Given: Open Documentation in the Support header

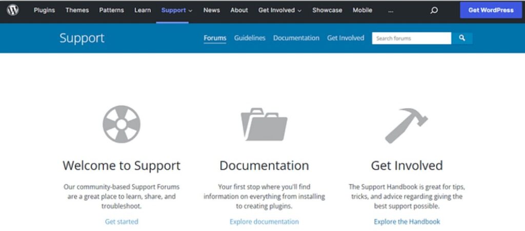Looking at the screenshot, I should 296,38.
